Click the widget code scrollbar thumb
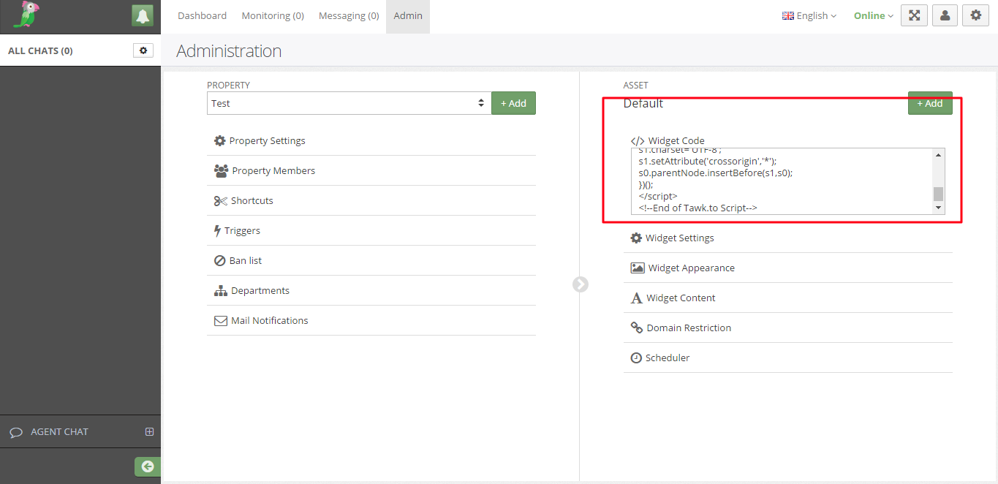 939,194
